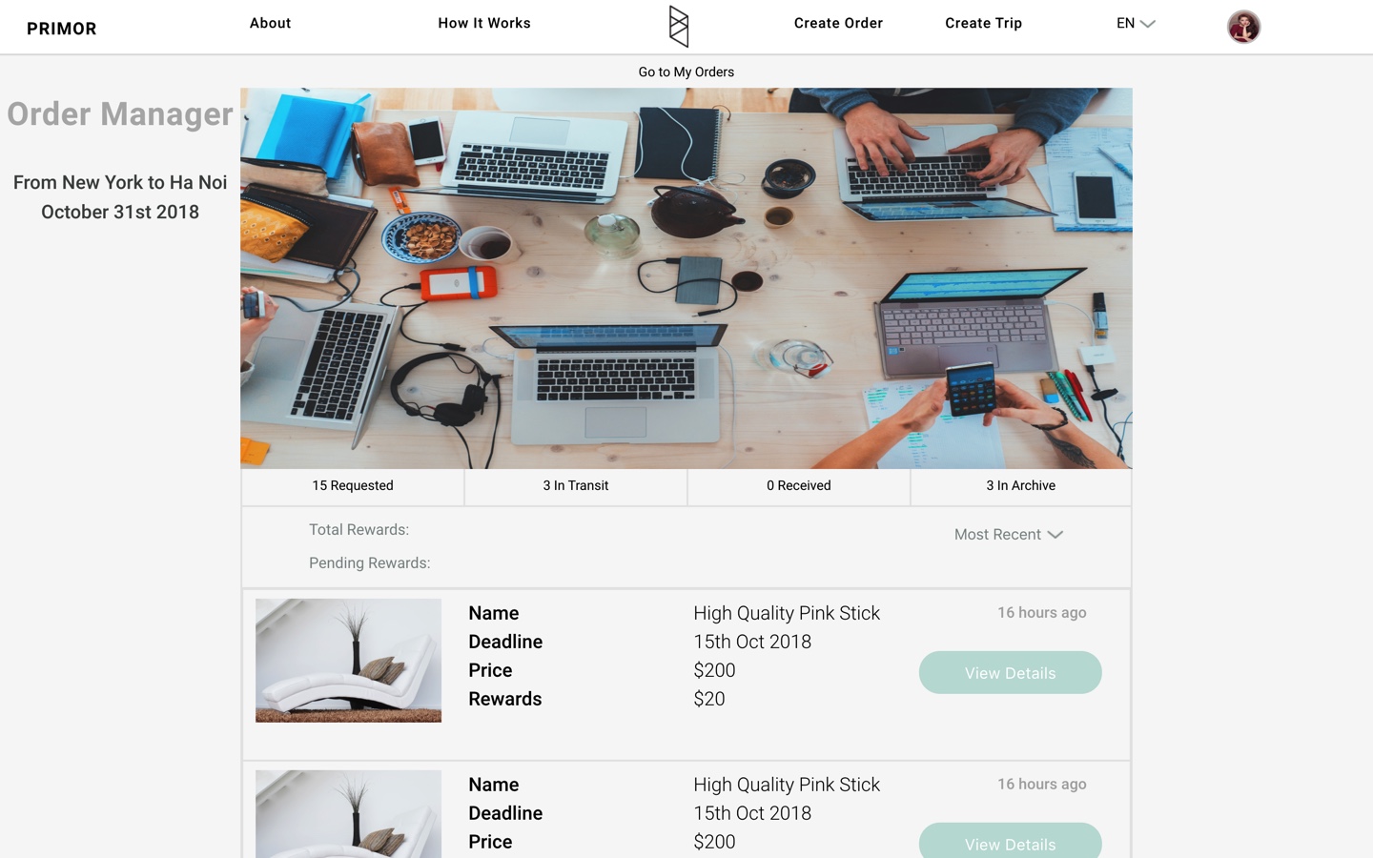Expand the EN language chevron
The height and width of the screenshot is (858, 1373).
click(x=1148, y=24)
